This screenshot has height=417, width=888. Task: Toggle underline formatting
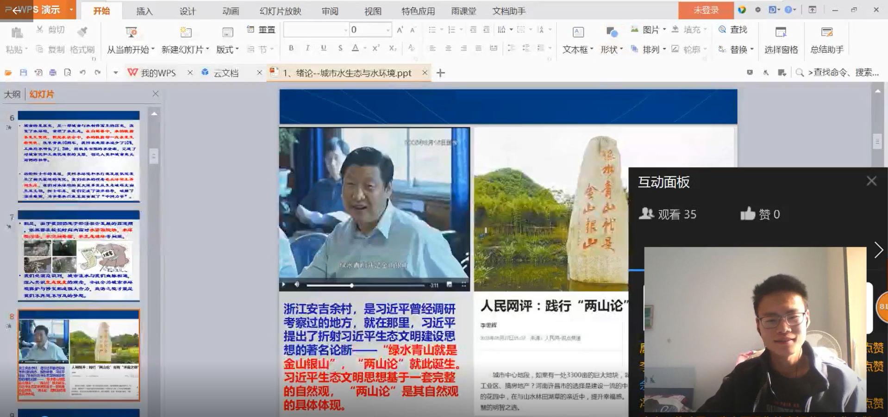323,48
